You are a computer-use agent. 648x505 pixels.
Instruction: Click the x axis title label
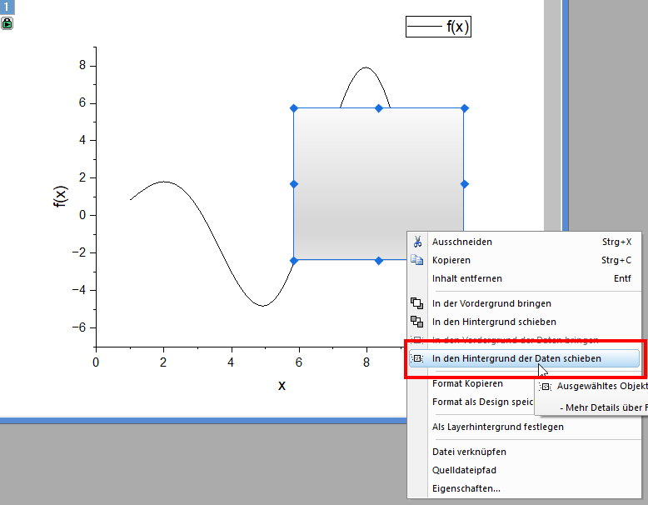[x=282, y=384]
